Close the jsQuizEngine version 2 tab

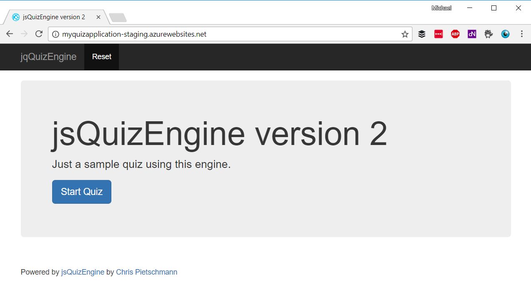(98, 17)
